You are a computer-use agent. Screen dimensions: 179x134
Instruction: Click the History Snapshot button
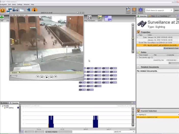click(52, 132)
